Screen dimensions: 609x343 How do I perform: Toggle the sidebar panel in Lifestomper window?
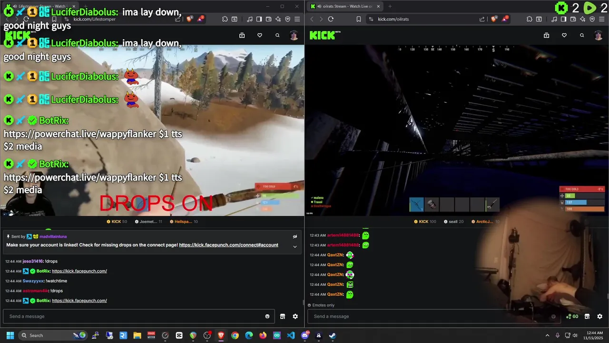pyautogui.click(x=259, y=19)
